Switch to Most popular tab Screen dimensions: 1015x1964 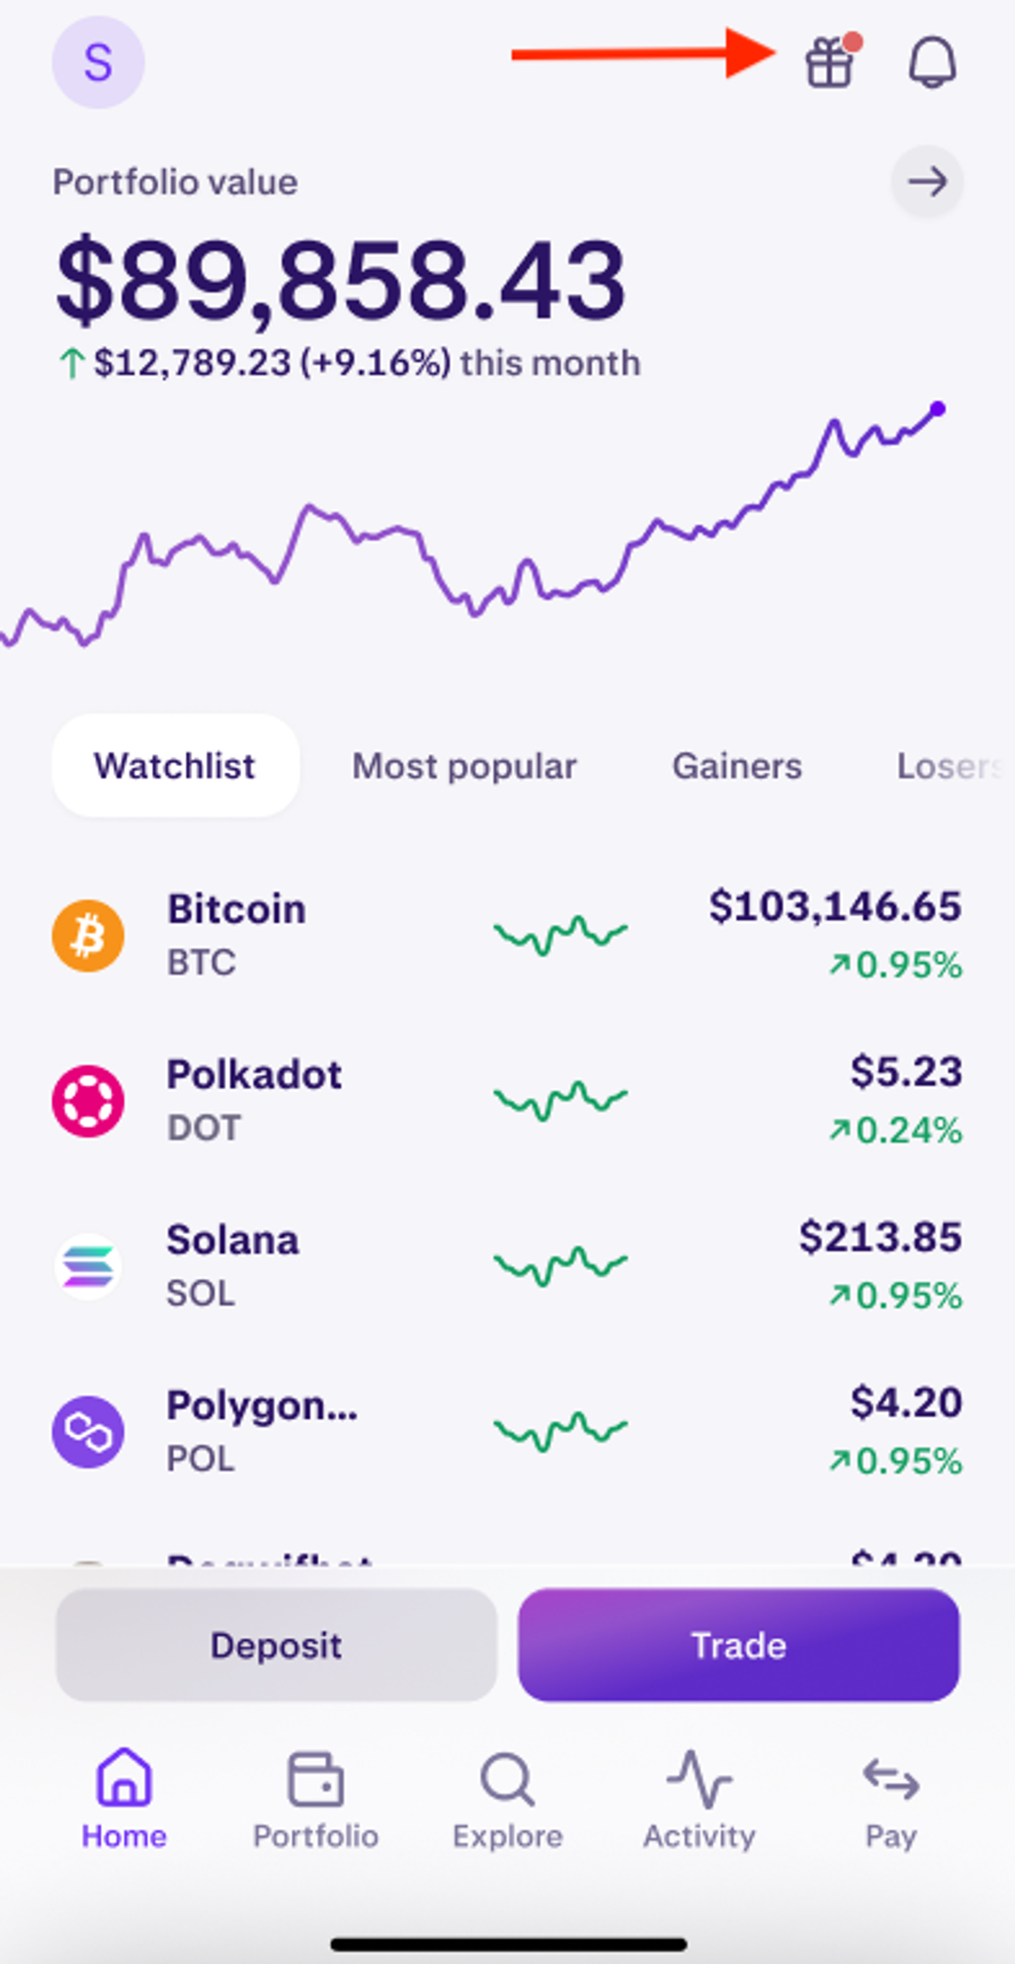464,766
